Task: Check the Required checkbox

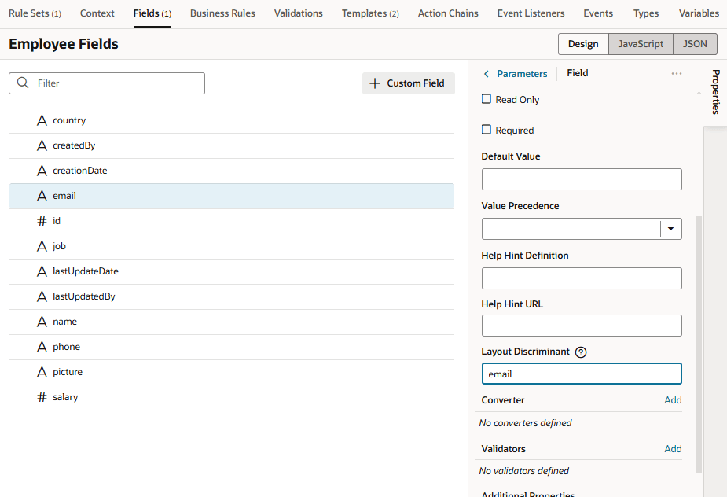Action: point(487,130)
